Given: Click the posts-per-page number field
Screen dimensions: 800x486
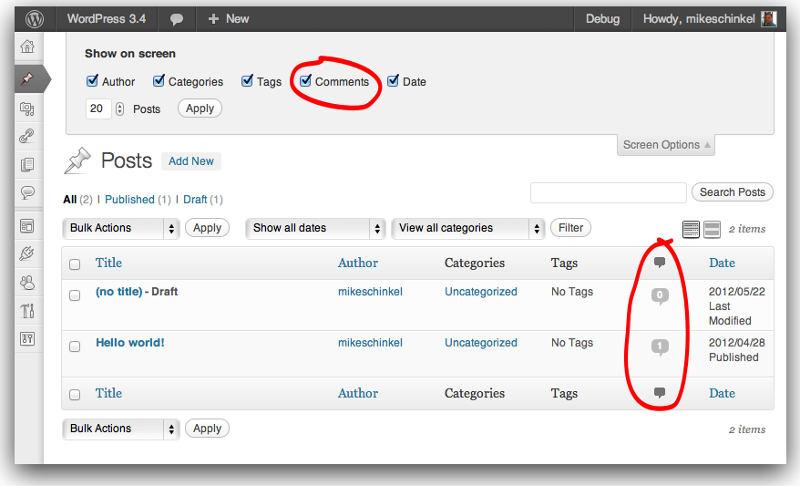Looking at the screenshot, I should (x=98, y=109).
